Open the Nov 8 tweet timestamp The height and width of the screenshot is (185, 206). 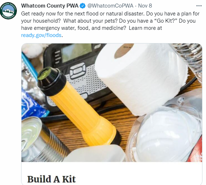pos(145,6)
